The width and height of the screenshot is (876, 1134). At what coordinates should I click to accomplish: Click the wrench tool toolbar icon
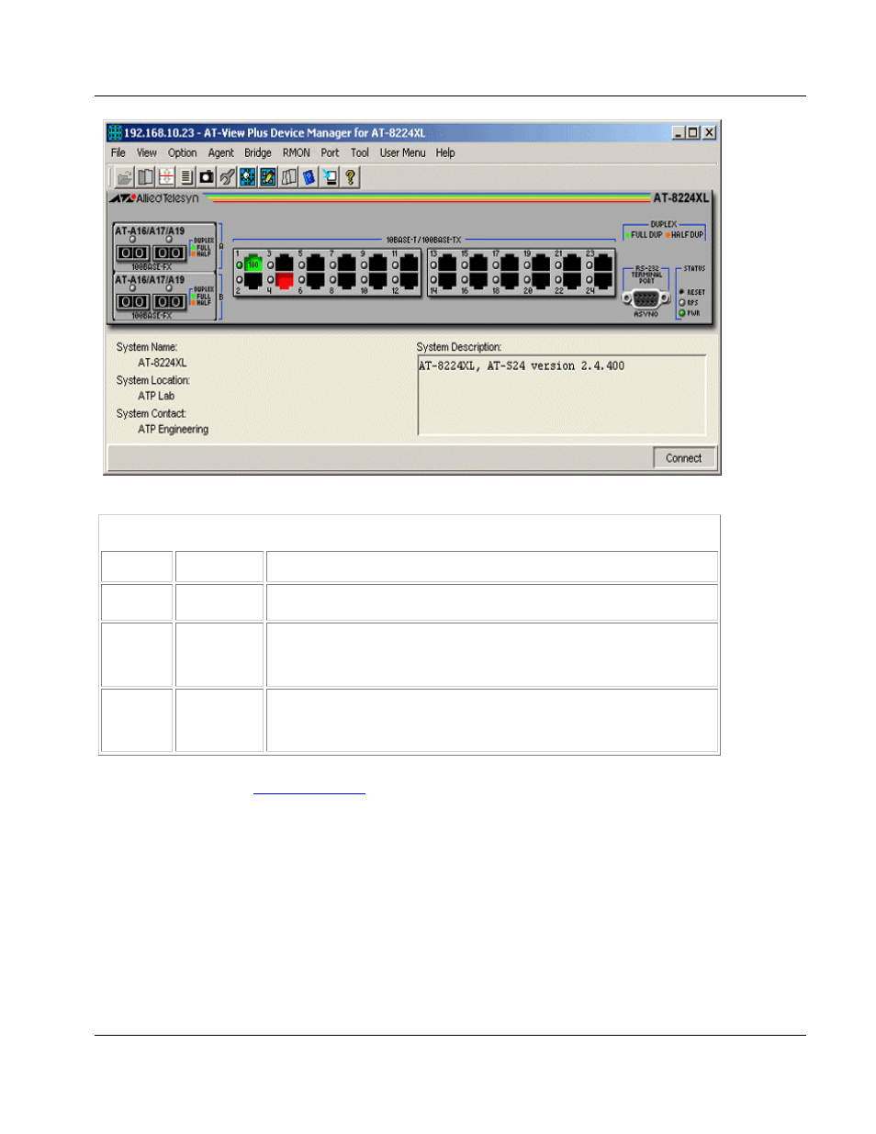[227, 177]
